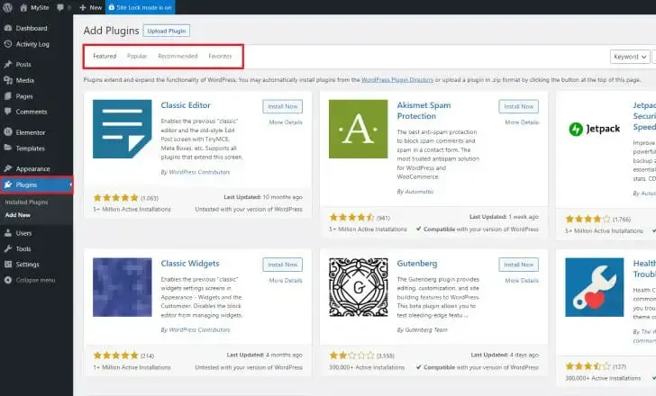Open the comments bubble icon in admin bar
This screenshot has width=656, height=396.
pos(63,7)
